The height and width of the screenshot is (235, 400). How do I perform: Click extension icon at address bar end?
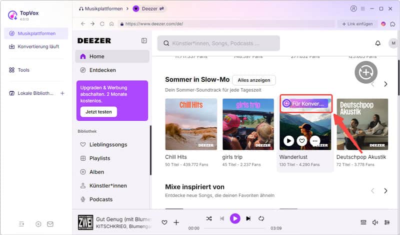coord(392,24)
